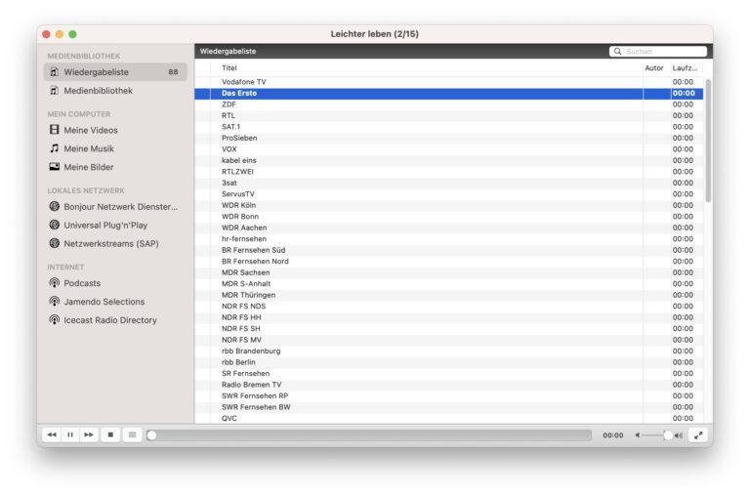Select the RTLZWEI entry
Screen dimensions: 750x496
448,172
